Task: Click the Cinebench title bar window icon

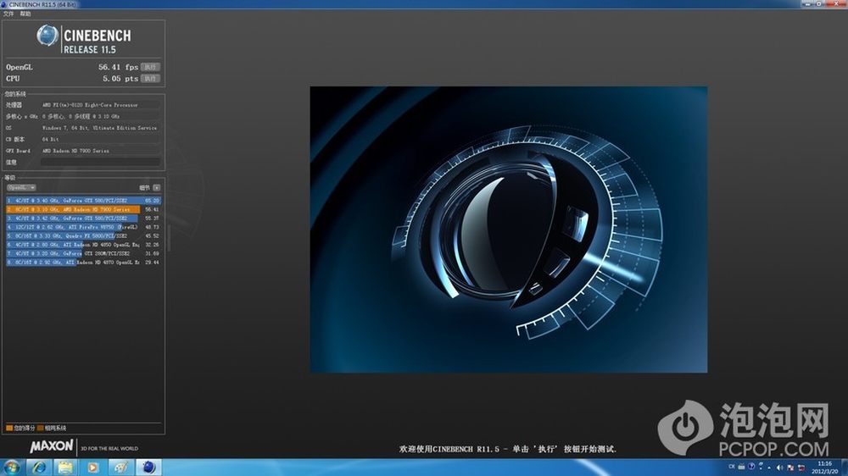Action: click(x=4, y=4)
